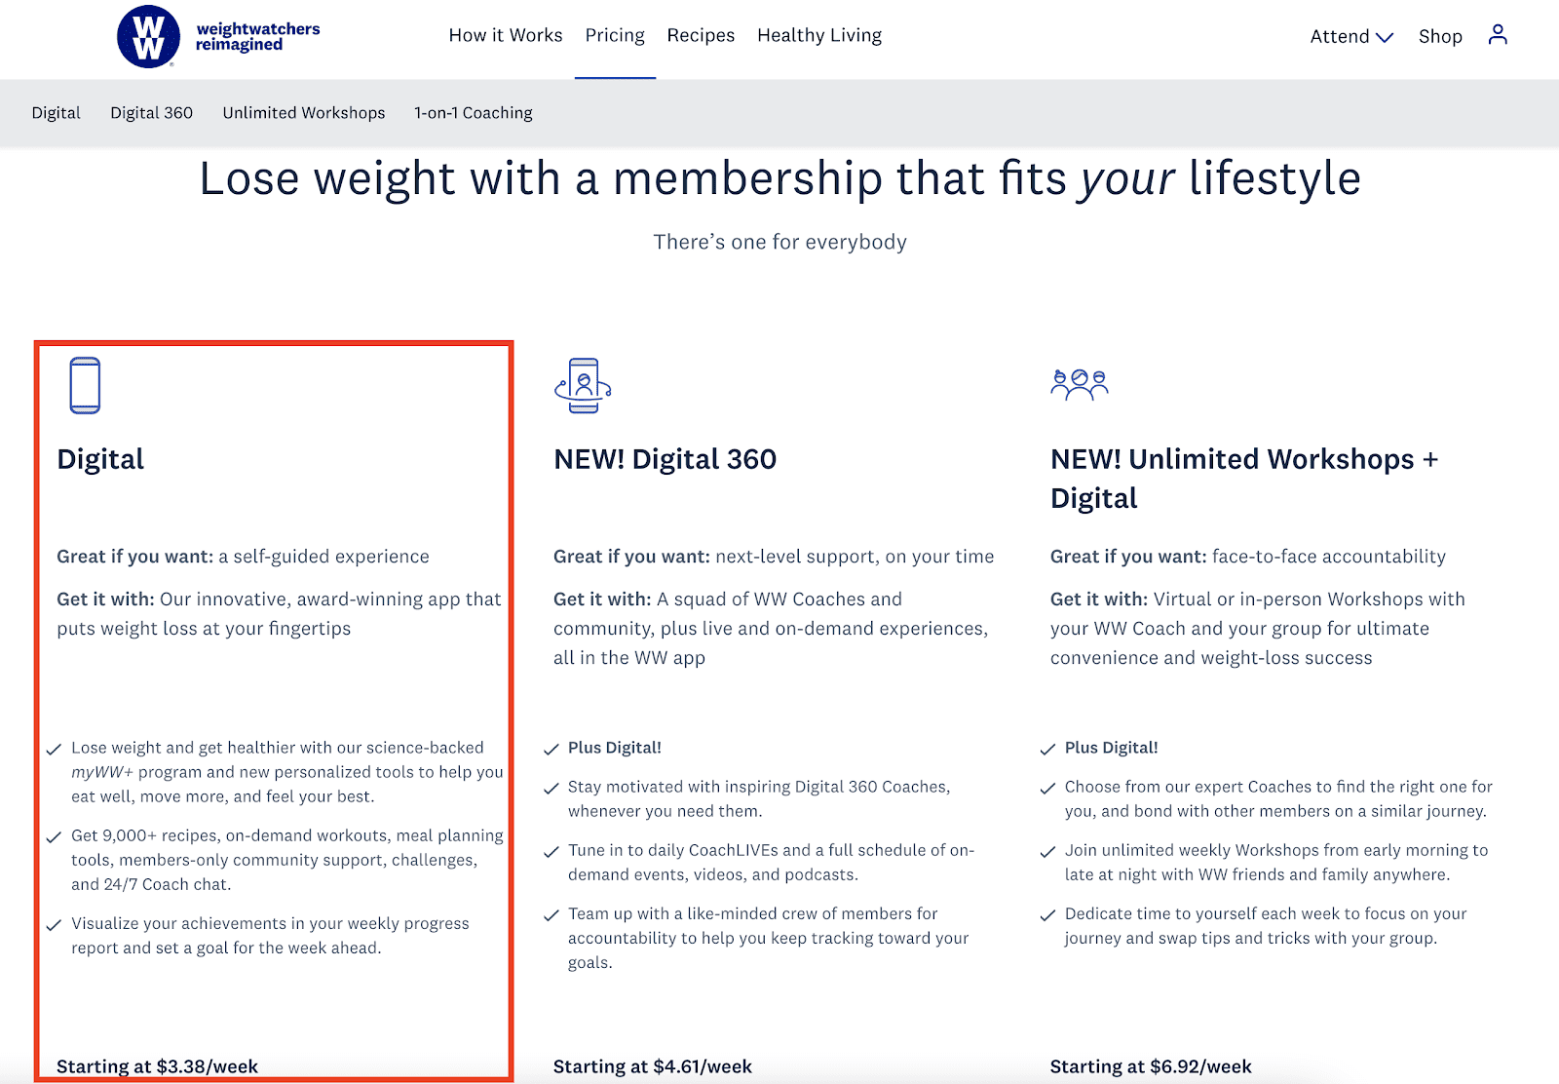Select the Unlimited Workshops tab

303,112
